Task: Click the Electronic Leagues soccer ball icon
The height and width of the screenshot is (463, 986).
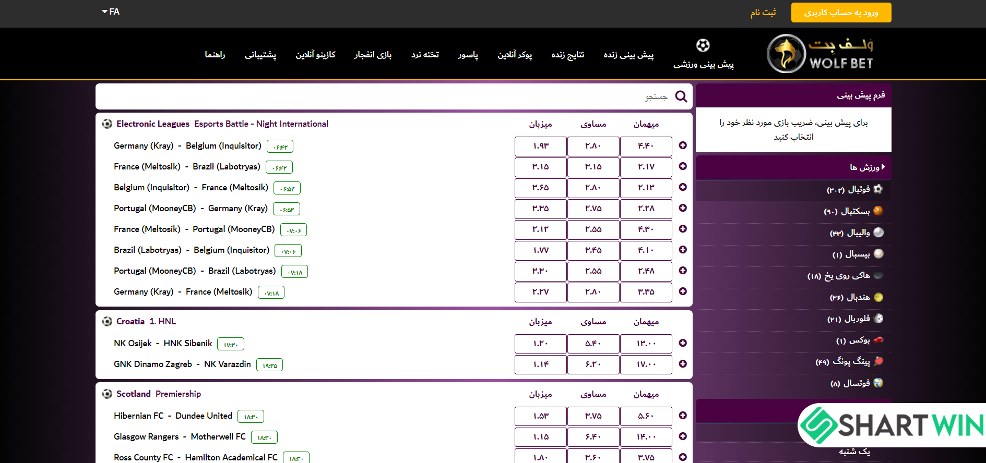Action: pyautogui.click(x=107, y=124)
